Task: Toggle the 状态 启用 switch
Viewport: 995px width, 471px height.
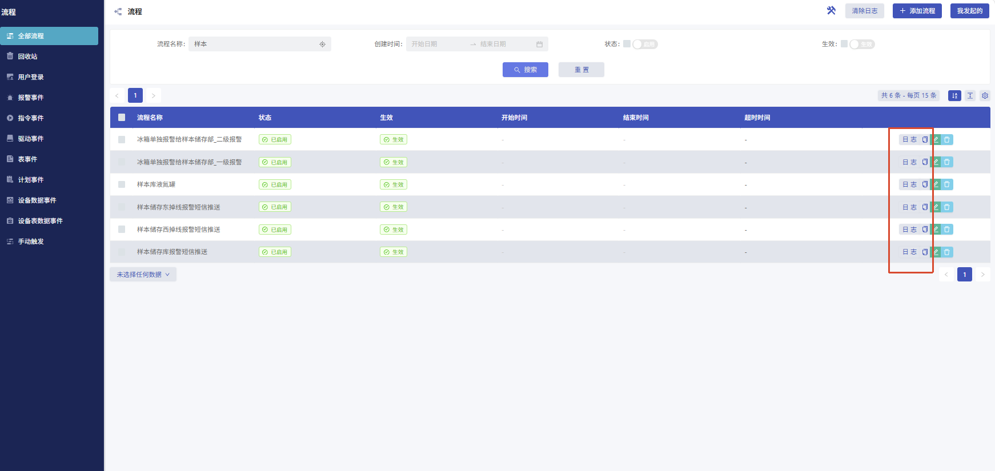Action: [645, 44]
